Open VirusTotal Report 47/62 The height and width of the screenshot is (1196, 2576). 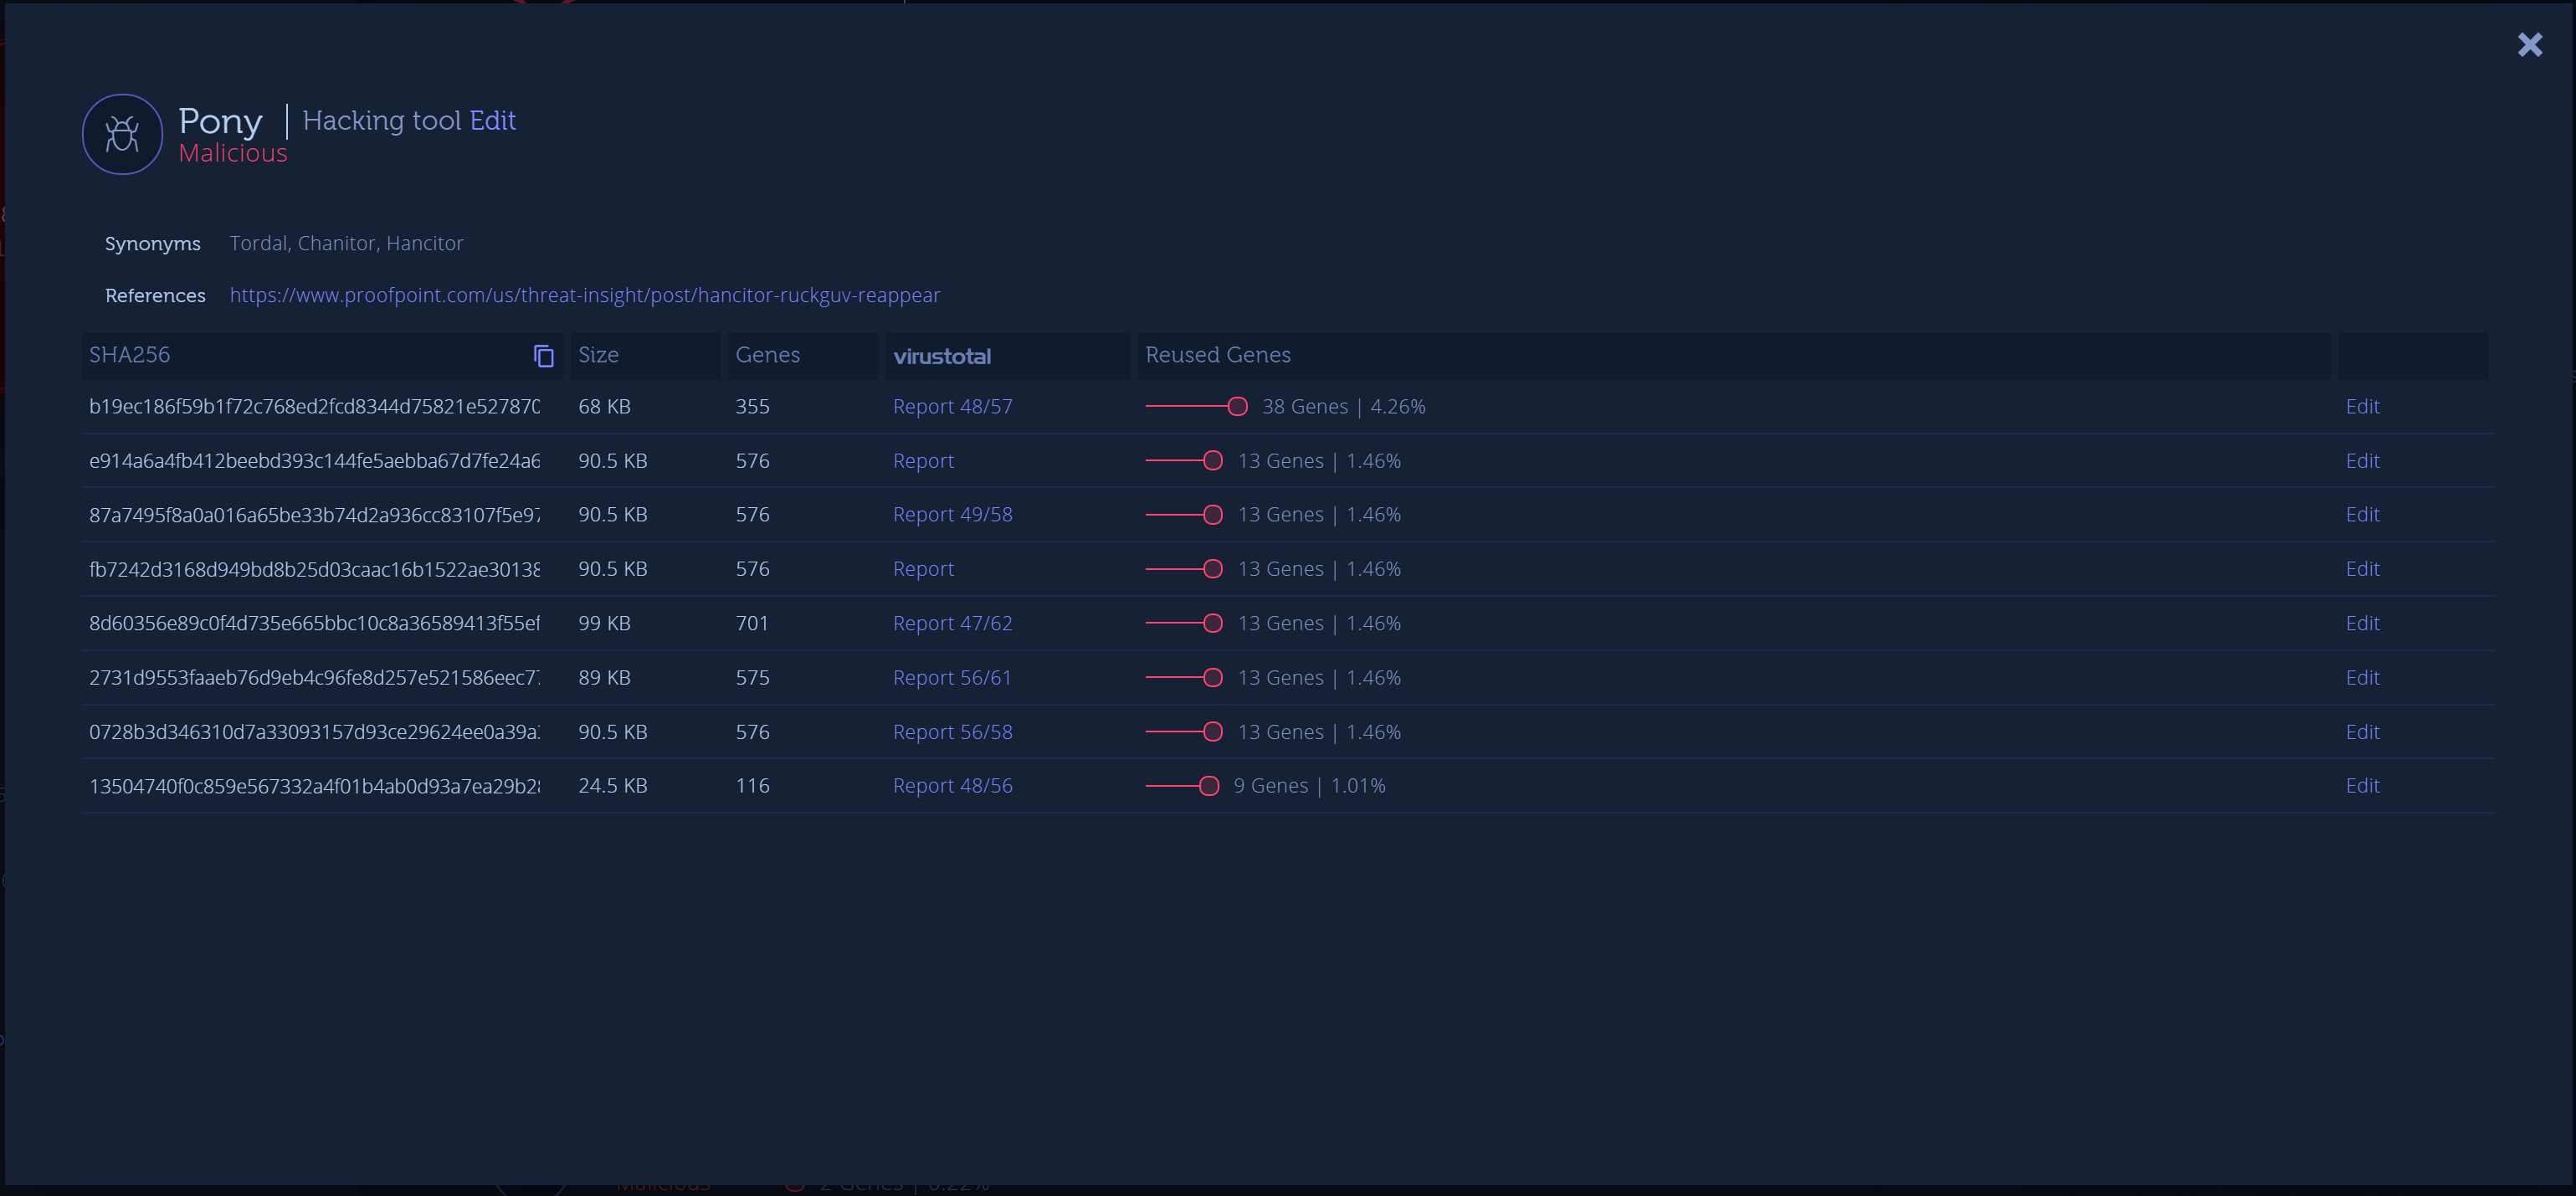coord(952,623)
